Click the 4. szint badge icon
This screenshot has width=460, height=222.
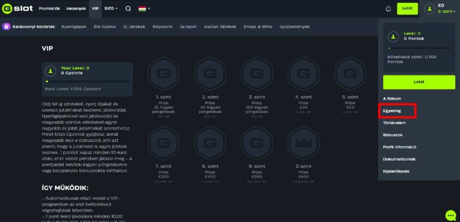point(304,73)
